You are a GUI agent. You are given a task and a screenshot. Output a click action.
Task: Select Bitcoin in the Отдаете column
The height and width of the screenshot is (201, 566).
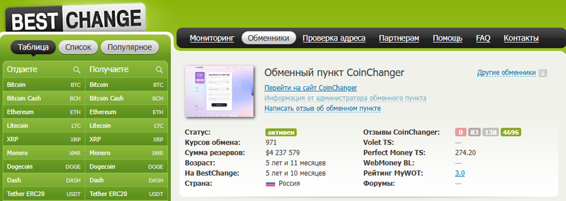pos(44,85)
